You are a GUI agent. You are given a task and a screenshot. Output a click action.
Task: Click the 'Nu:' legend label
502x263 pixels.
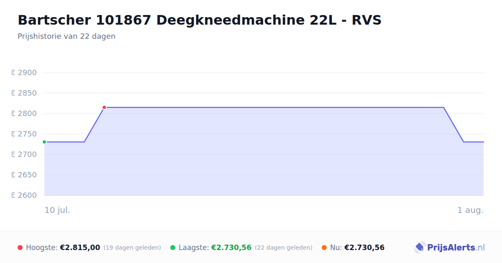336,248
